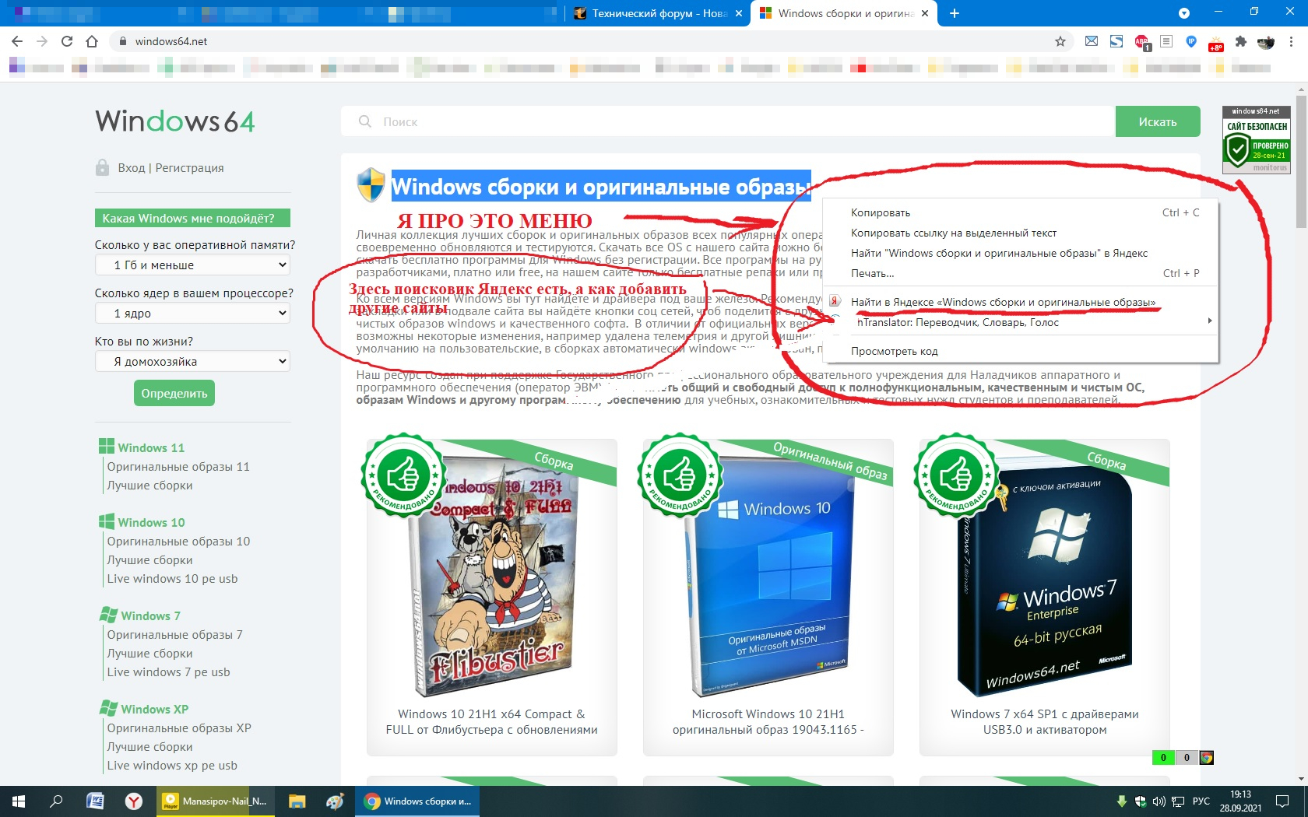Open the browser home page
This screenshot has width=1308, height=817.
pos(92,41)
